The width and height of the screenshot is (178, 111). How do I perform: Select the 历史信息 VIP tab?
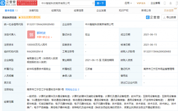(x=169, y=10)
